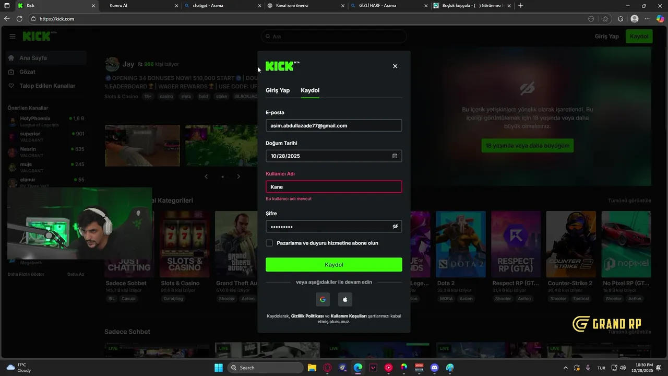Screen dimensions: 668x376
Task: Click Tümünü görüntüle next to categories
Action: [629, 201]
